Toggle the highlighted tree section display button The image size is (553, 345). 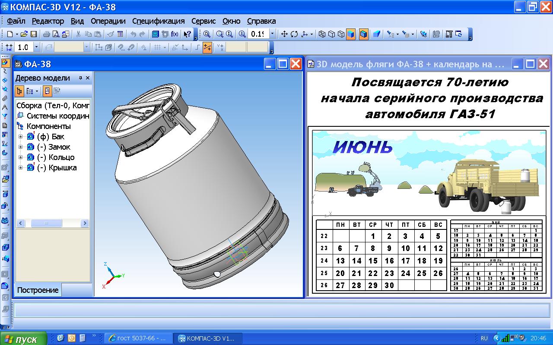[x=48, y=91]
